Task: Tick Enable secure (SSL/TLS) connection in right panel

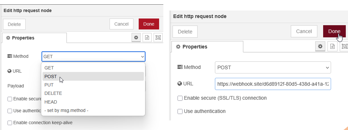Action: (x=180, y=98)
